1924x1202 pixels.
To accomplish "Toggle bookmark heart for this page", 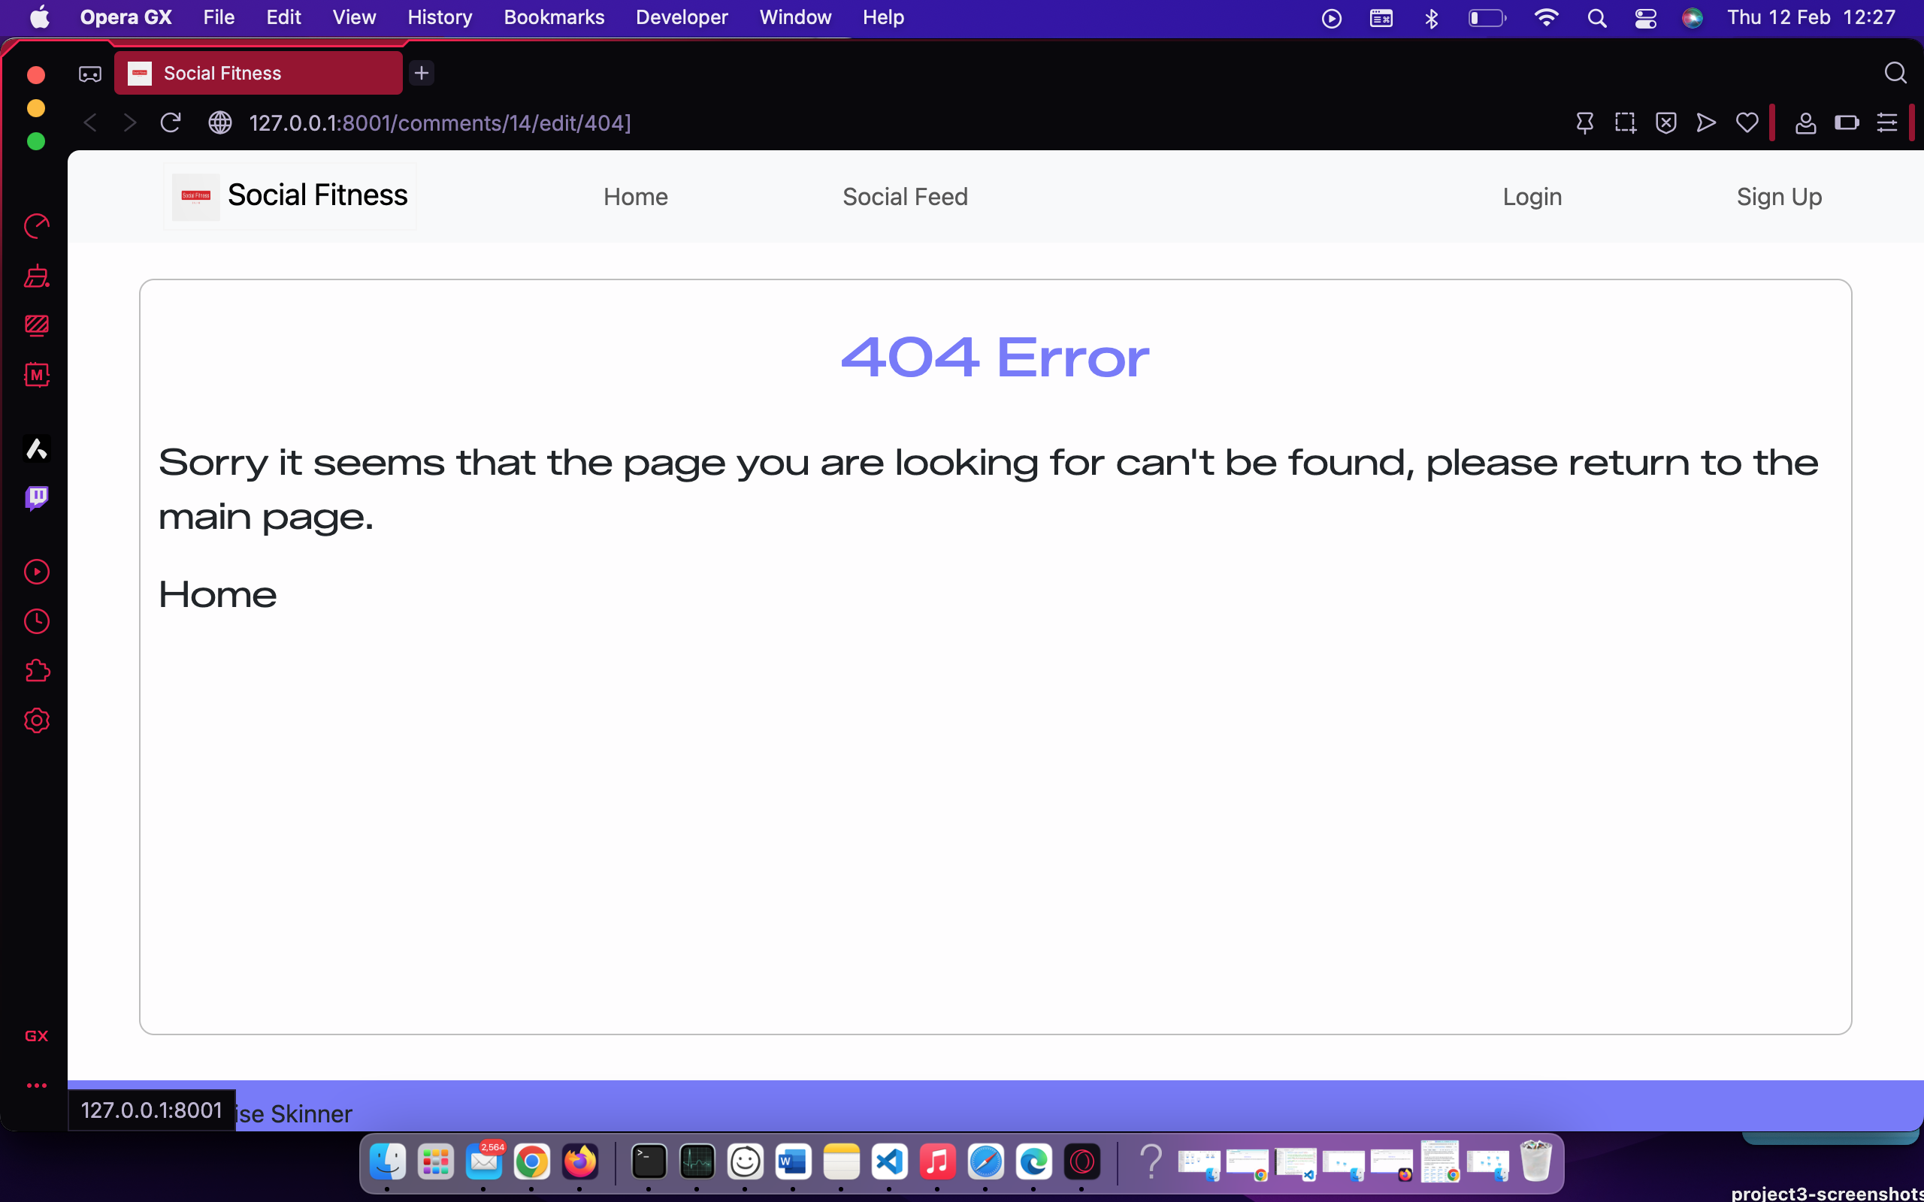I will click(1746, 122).
